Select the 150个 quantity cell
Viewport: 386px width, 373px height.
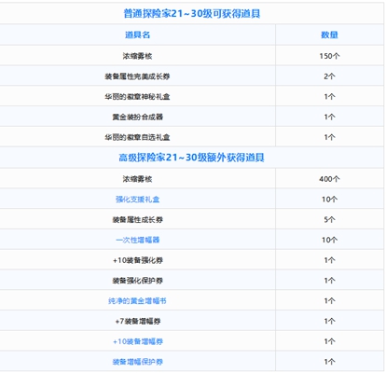click(x=329, y=56)
